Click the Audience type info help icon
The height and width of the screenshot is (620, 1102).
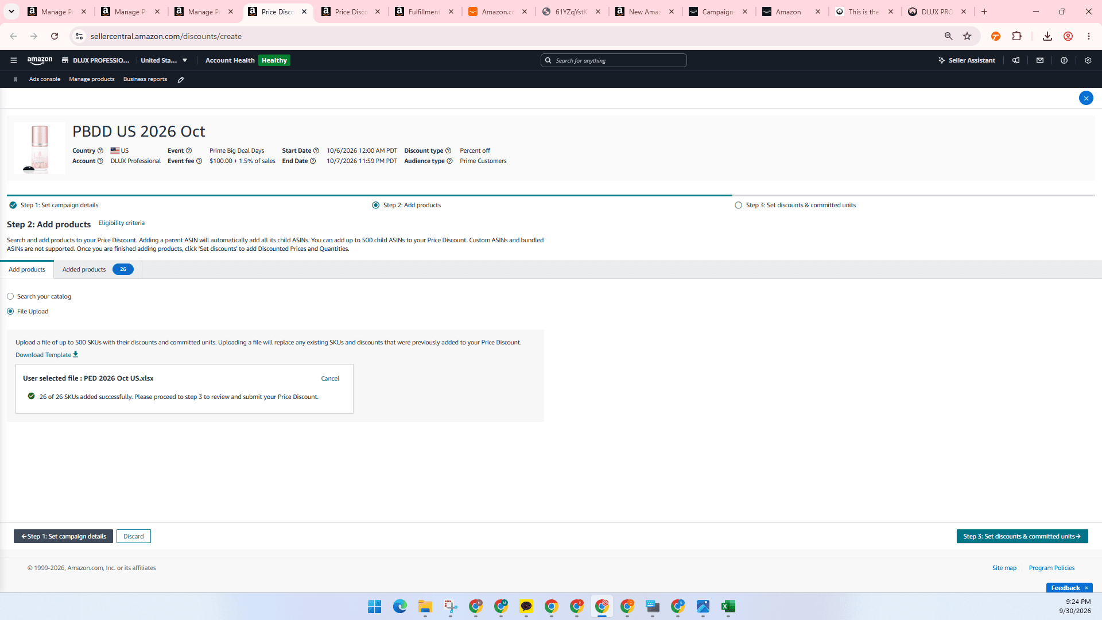point(449,161)
